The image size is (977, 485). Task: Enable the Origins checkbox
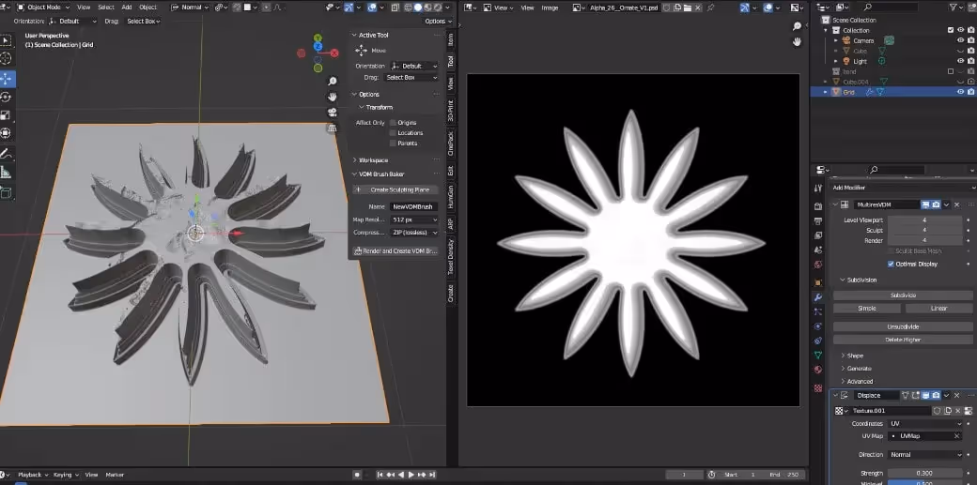pyautogui.click(x=393, y=123)
